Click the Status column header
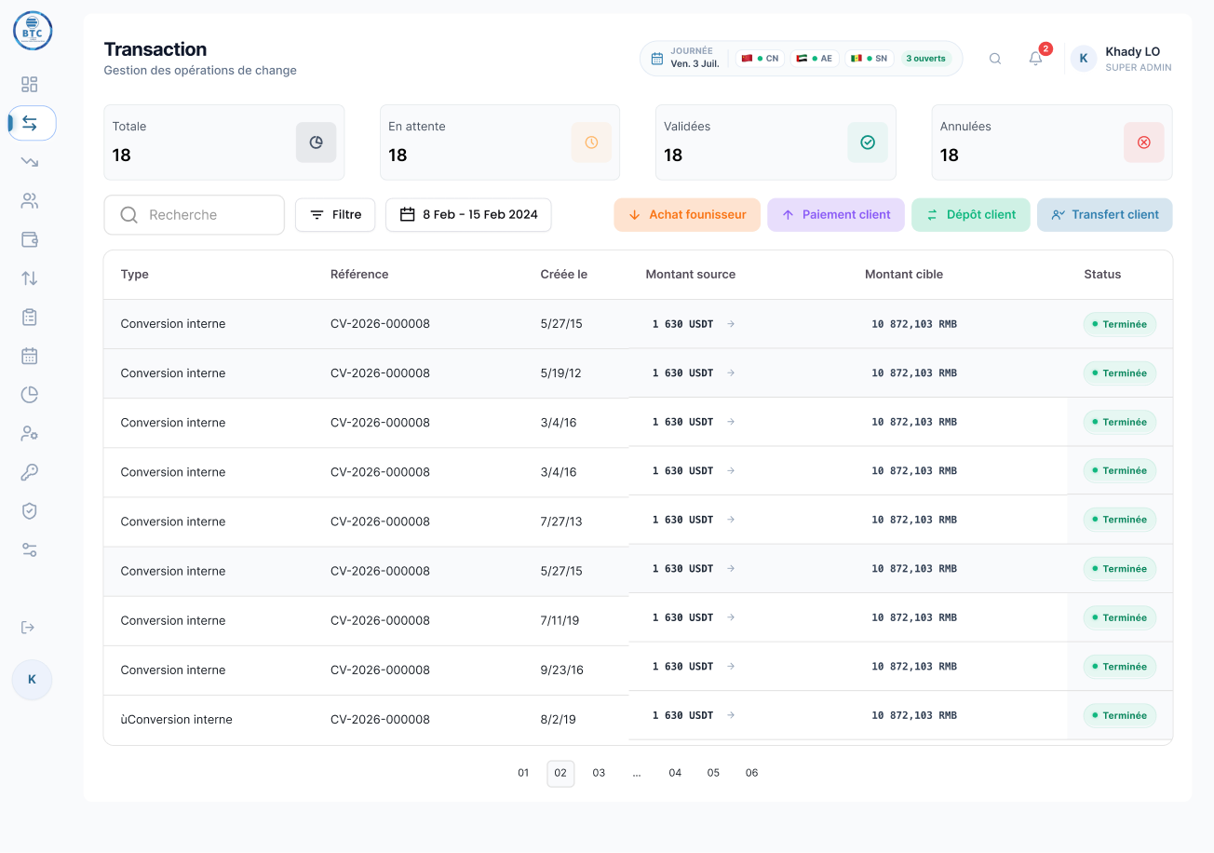Viewport: 1214px width, 853px height. (x=1102, y=275)
